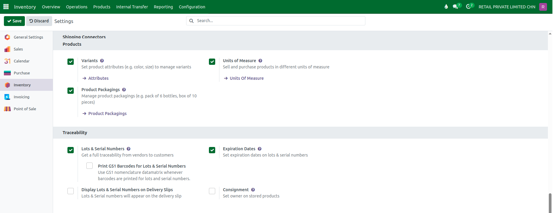
Task: Click the user avatar R icon
Action: (543, 7)
